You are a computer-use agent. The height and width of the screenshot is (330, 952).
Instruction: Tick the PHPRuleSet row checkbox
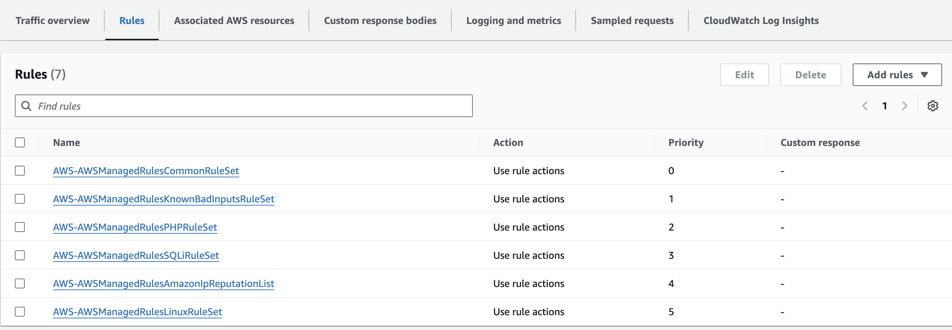pyautogui.click(x=20, y=227)
